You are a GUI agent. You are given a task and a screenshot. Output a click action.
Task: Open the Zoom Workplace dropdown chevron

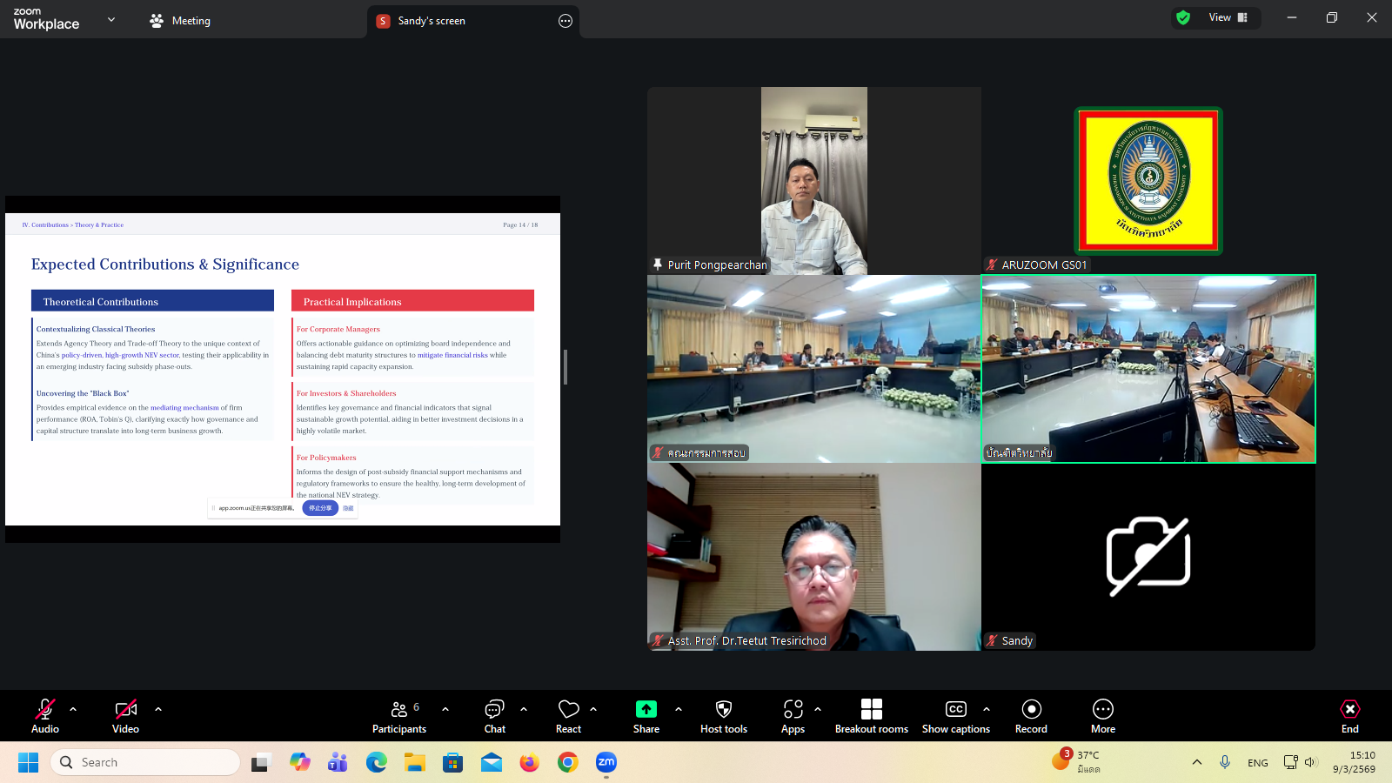tap(111, 19)
